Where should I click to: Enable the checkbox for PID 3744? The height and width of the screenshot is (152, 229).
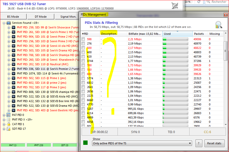(x=83, y=61)
